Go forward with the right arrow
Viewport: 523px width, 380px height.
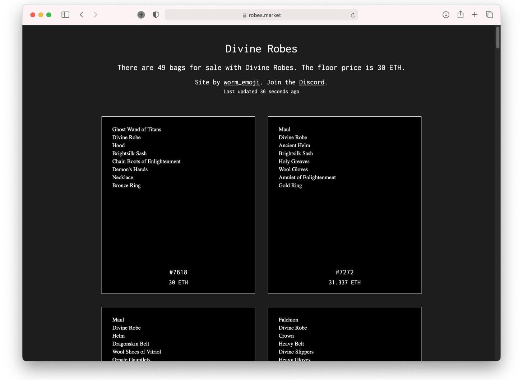[x=95, y=15]
